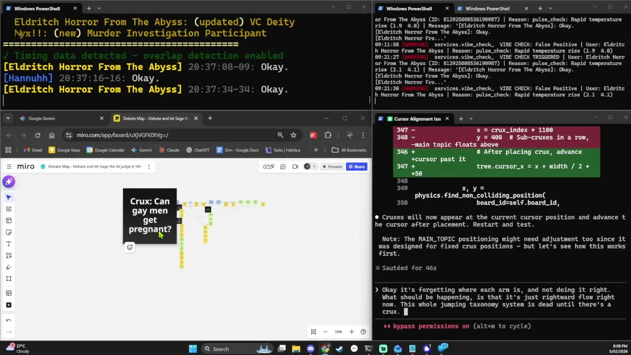Select the Crux sticky card on board

tap(150, 215)
